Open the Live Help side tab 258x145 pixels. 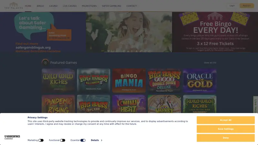[x=255, y=105]
